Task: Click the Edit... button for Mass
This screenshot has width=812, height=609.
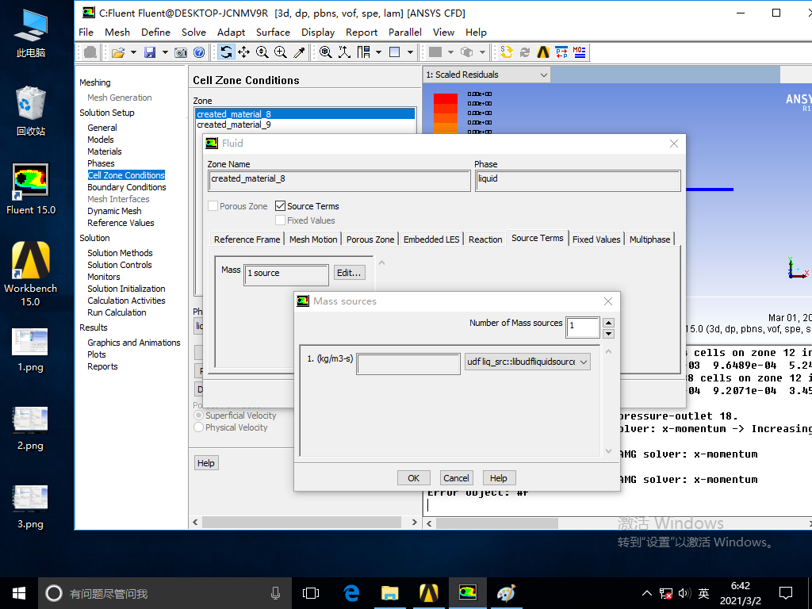Action: 349,273
